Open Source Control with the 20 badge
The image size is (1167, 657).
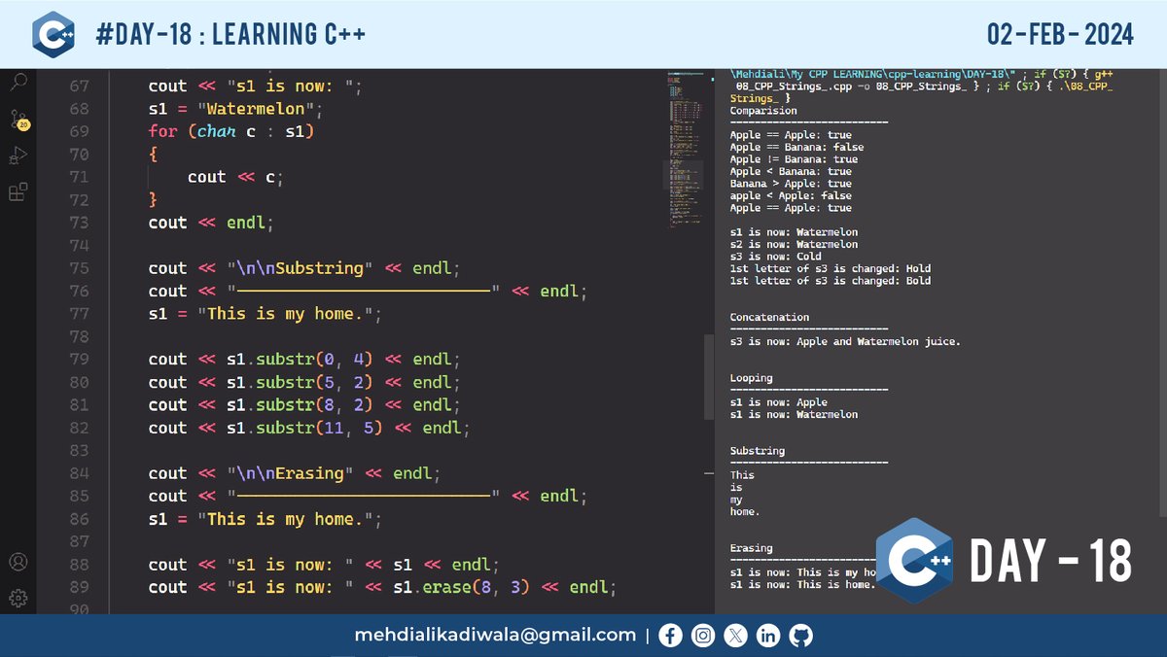tap(18, 120)
